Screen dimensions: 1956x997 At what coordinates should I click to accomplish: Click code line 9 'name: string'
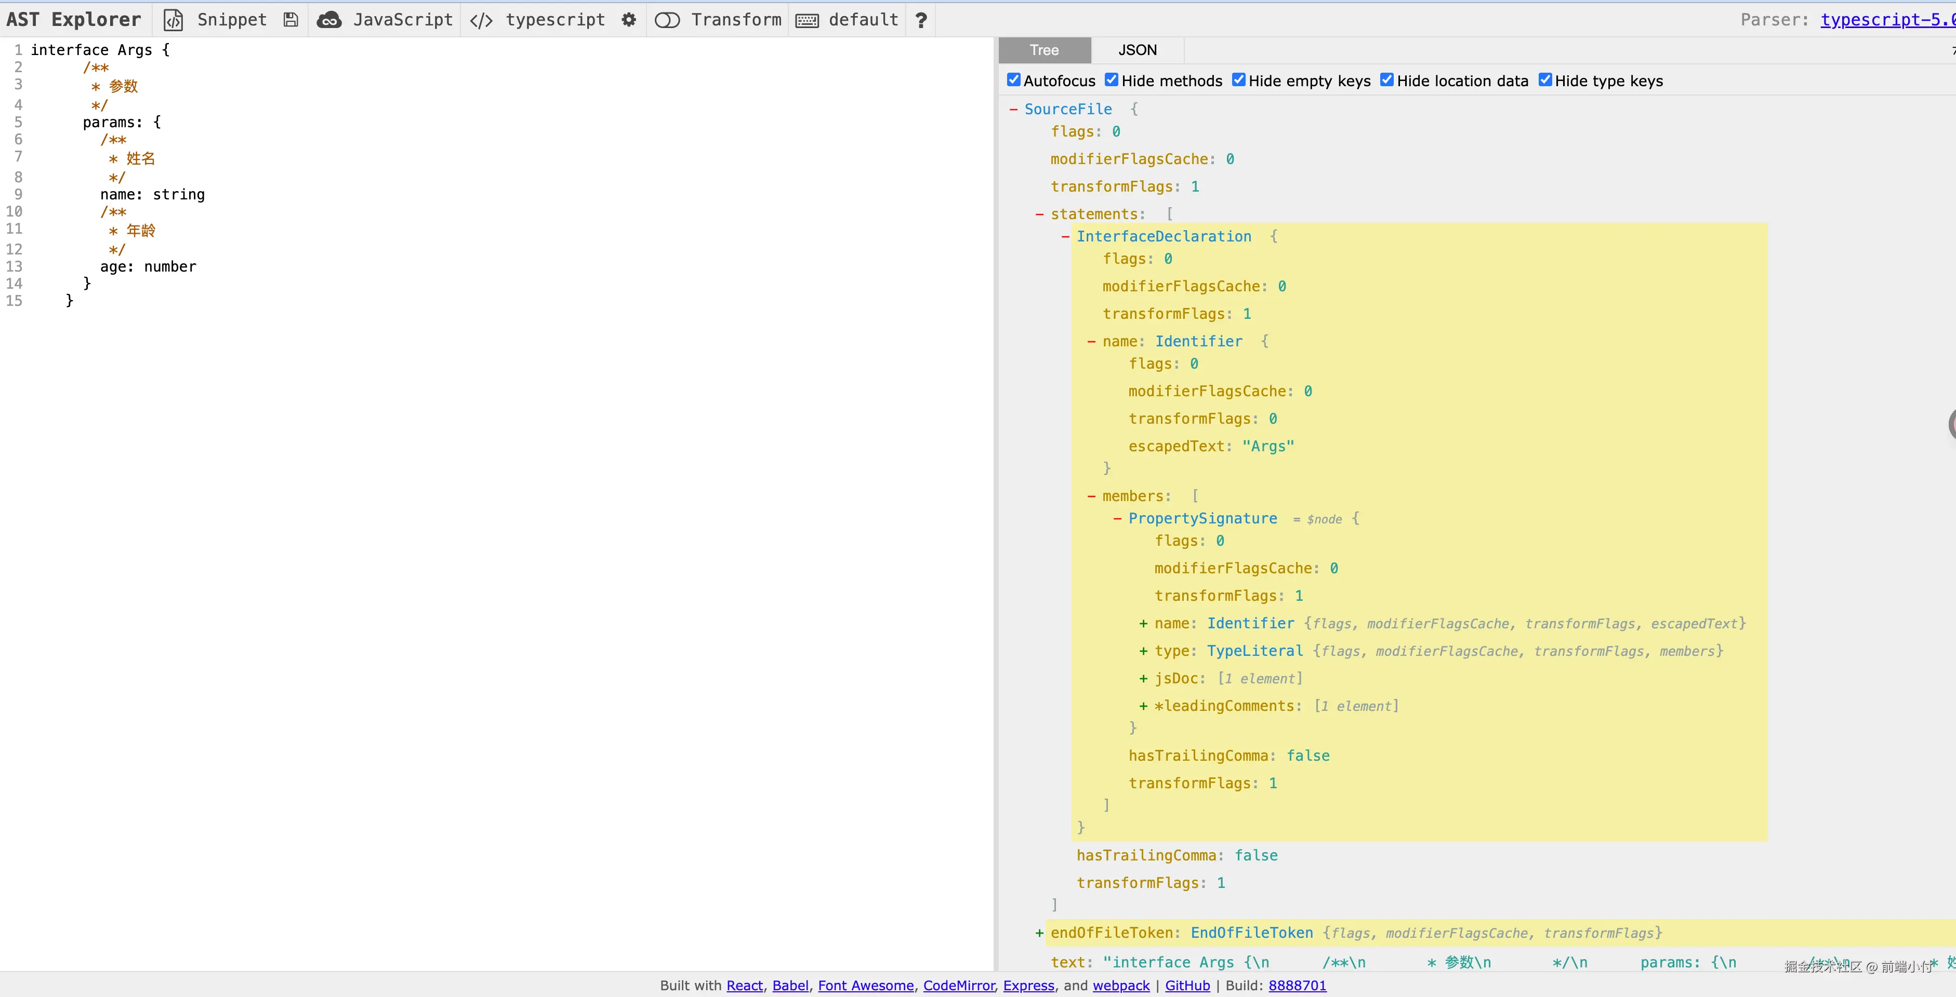152,194
